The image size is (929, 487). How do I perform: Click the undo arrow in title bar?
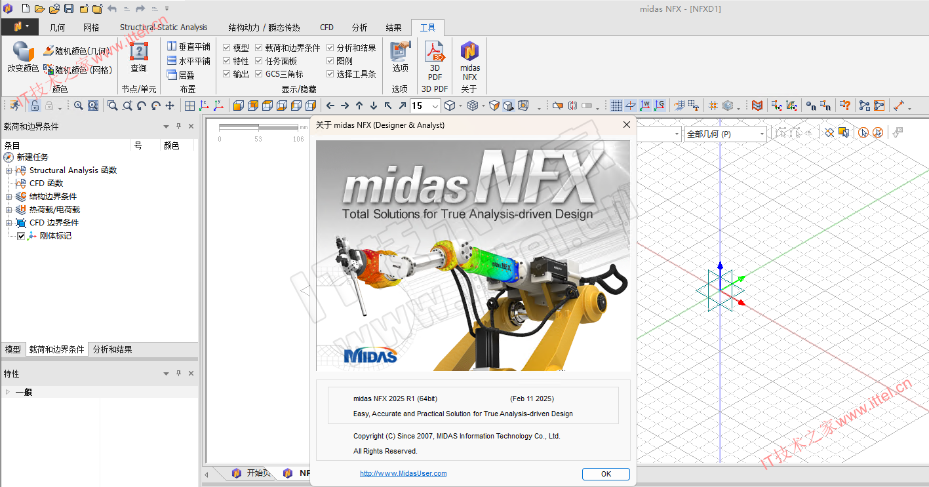[x=112, y=9]
